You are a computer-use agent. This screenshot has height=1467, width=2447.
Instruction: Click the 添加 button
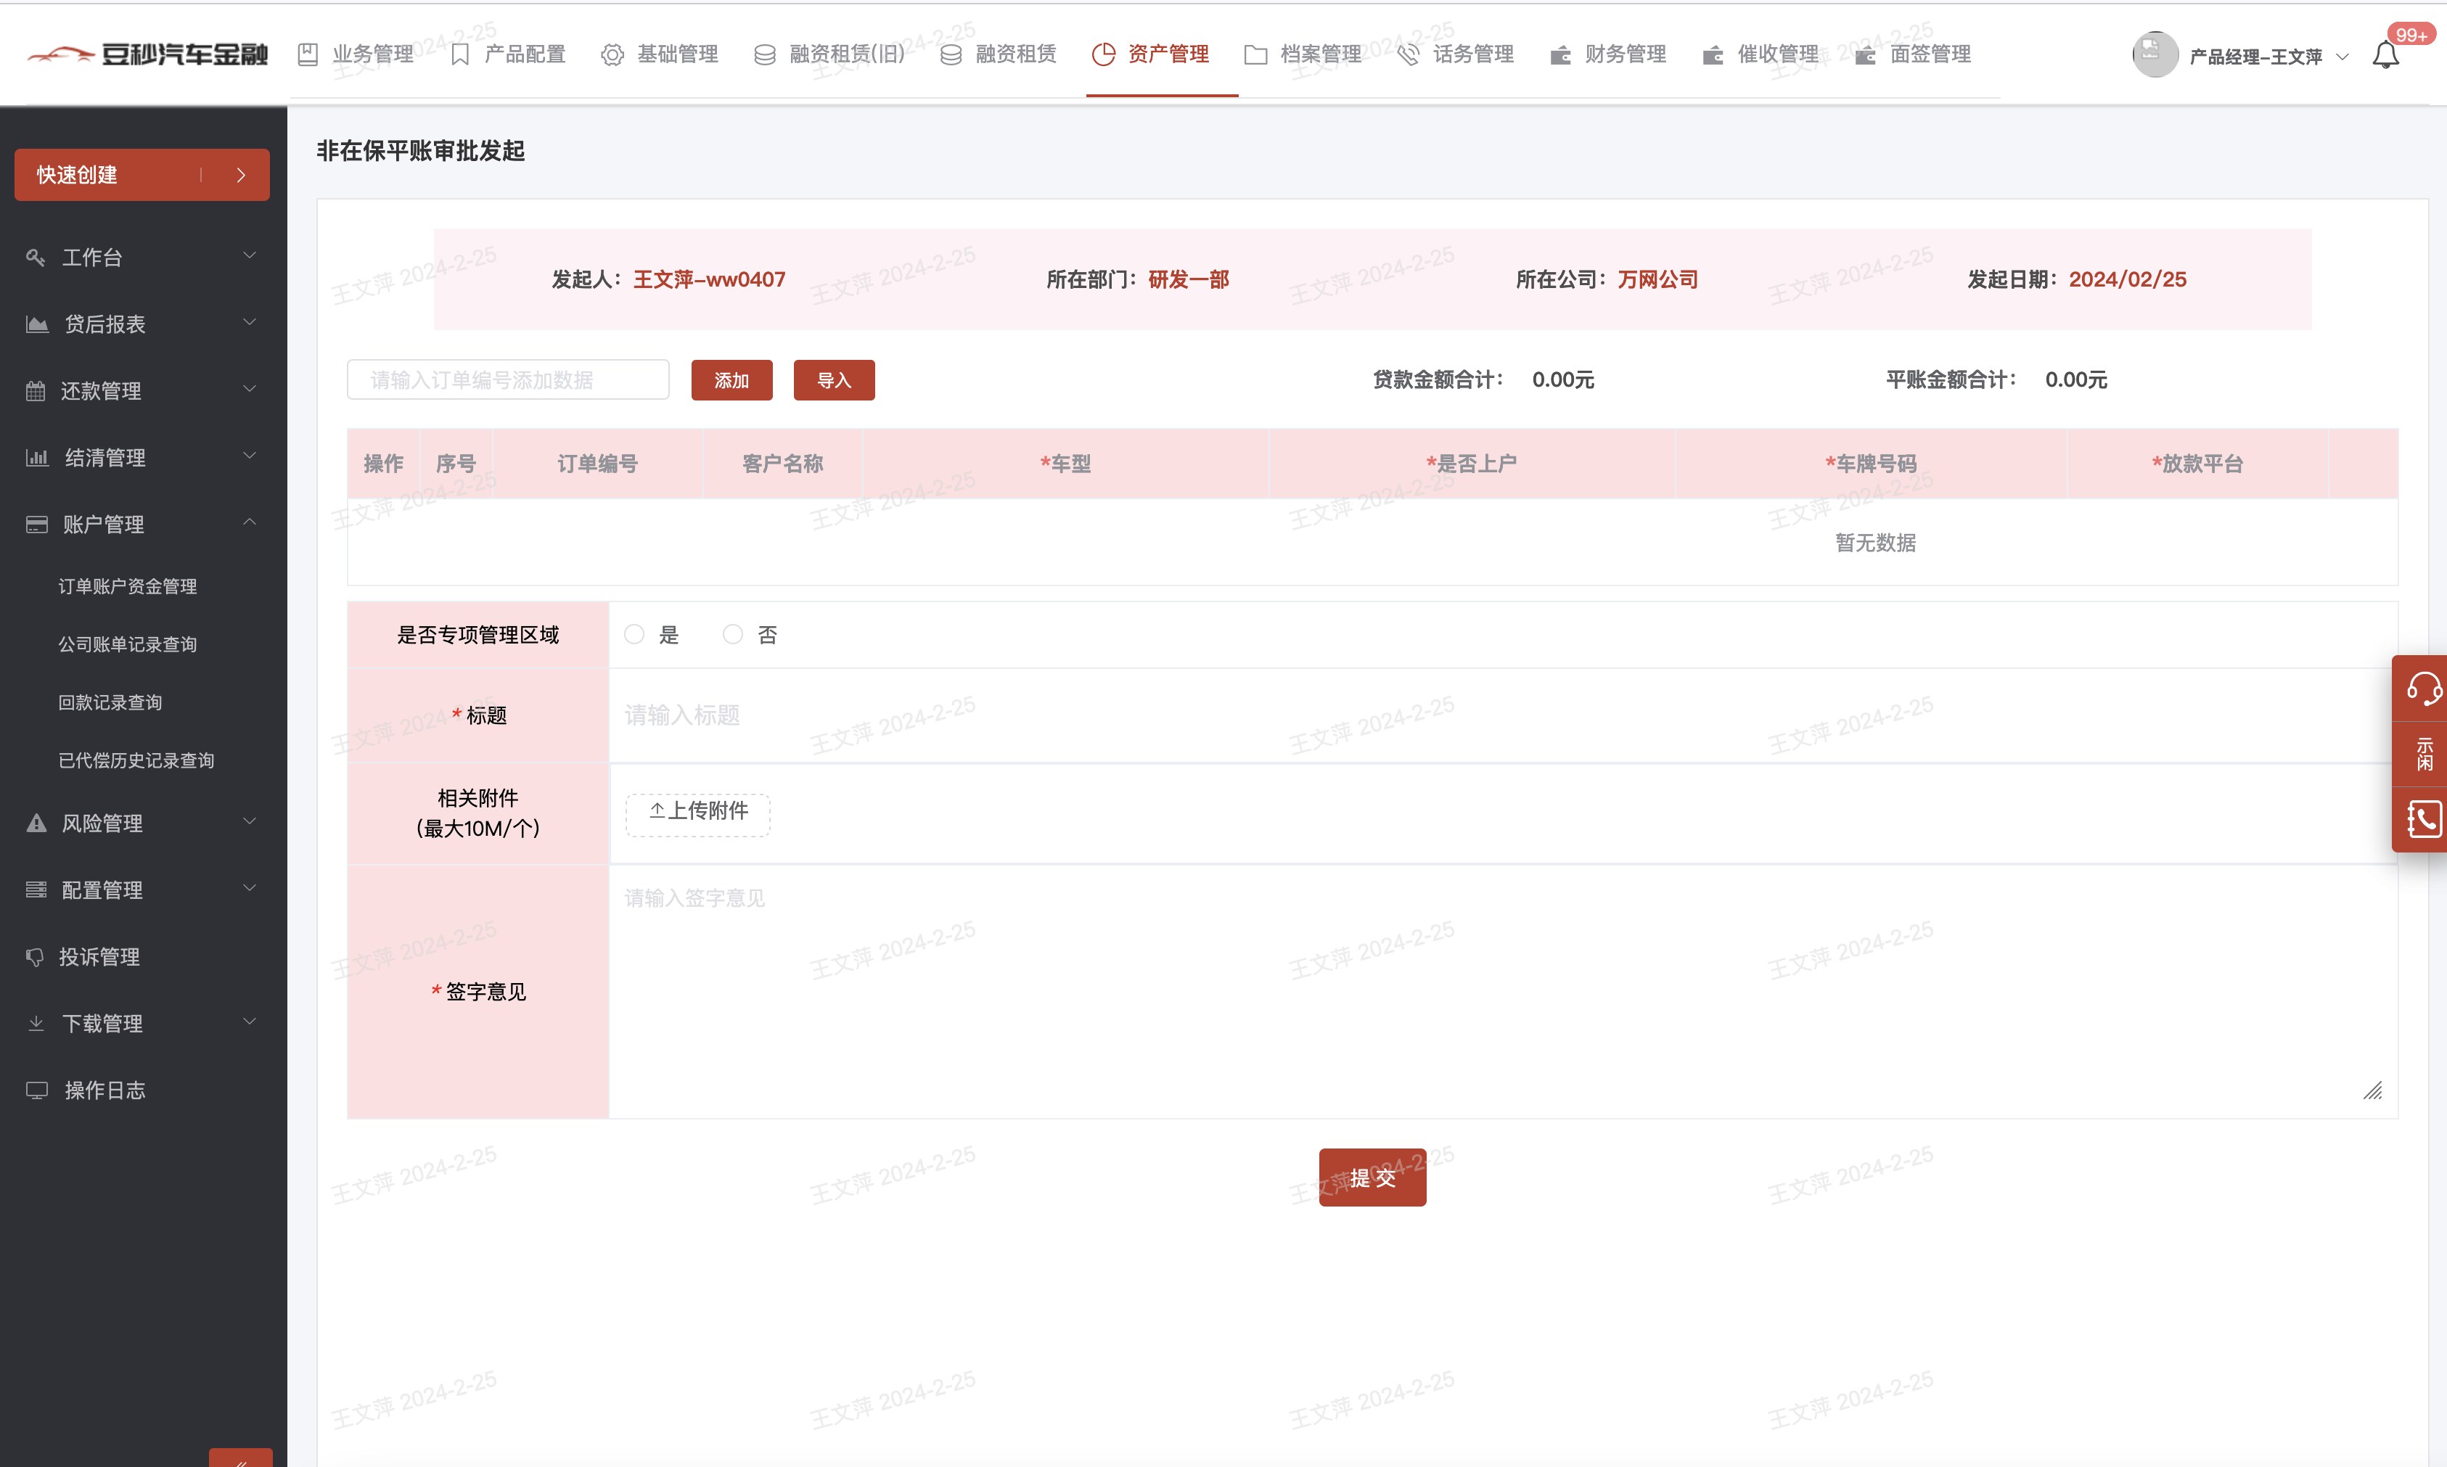point(731,381)
